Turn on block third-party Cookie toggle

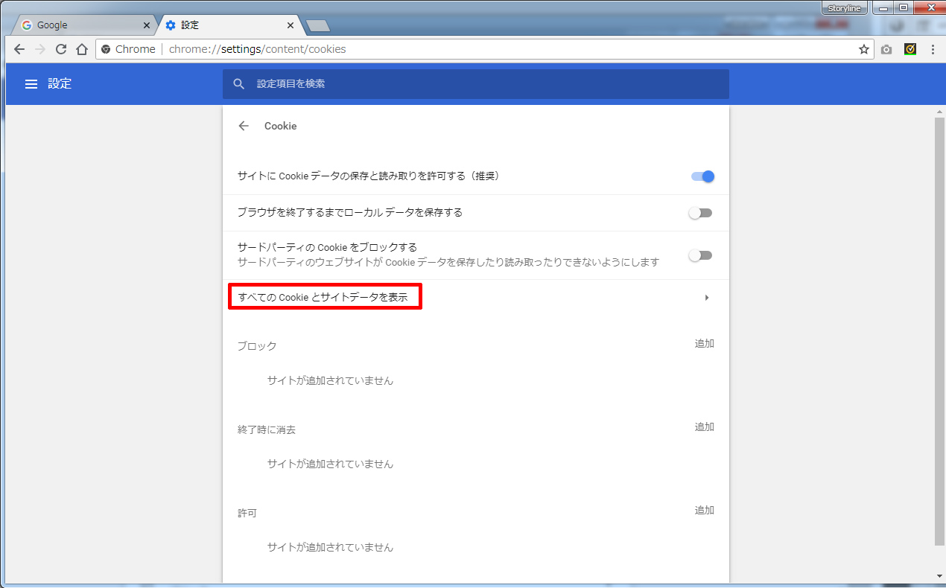coord(700,255)
